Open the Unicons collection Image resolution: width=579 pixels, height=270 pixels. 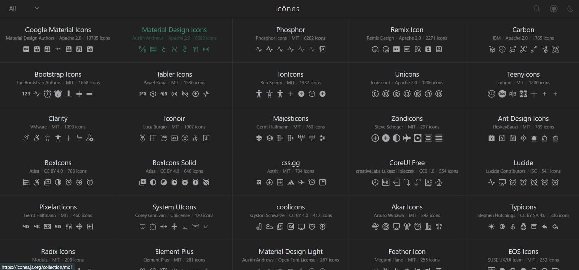click(x=407, y=85)
